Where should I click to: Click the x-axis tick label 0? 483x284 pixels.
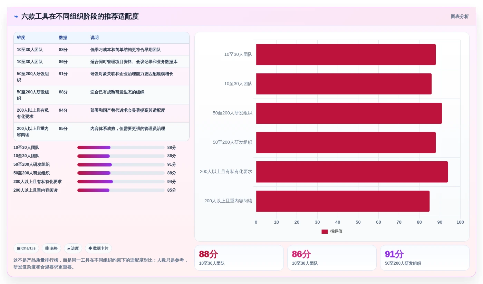[x=256, y=222]
